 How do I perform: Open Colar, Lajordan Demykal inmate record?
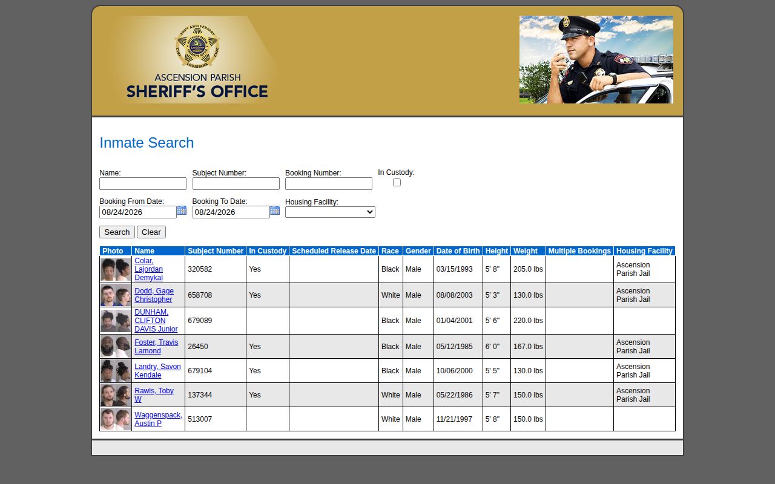(x=149, y=269)
